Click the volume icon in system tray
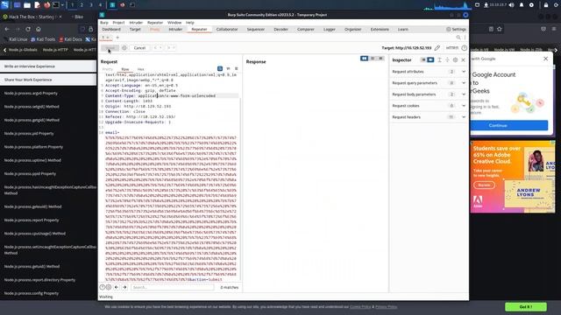561x315 pixels. (512, 5)
